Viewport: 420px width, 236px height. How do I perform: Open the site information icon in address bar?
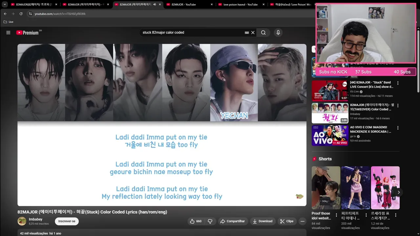pyautogui.click(x=30, y=14)
